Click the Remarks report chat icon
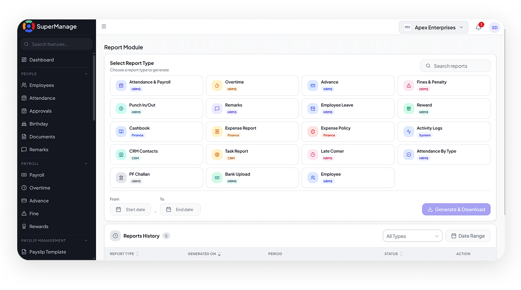 point(217,109)
